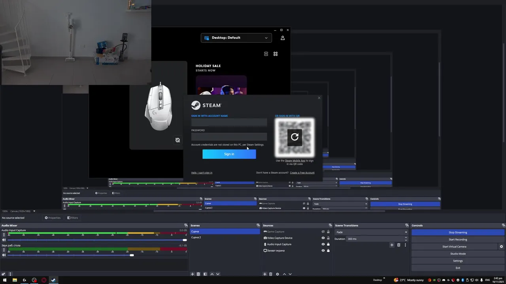The image size is (506, 284).
Task: Open Audio Mixer bottom options menu
Action: pos(10,274)
